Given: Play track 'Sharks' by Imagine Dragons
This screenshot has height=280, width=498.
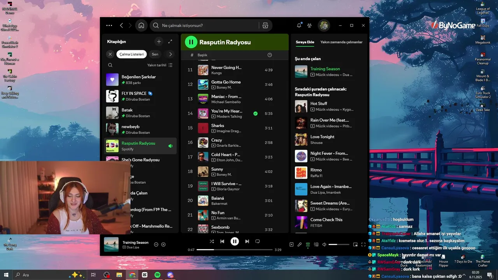Looking at the screenshot, I should 235,128.
